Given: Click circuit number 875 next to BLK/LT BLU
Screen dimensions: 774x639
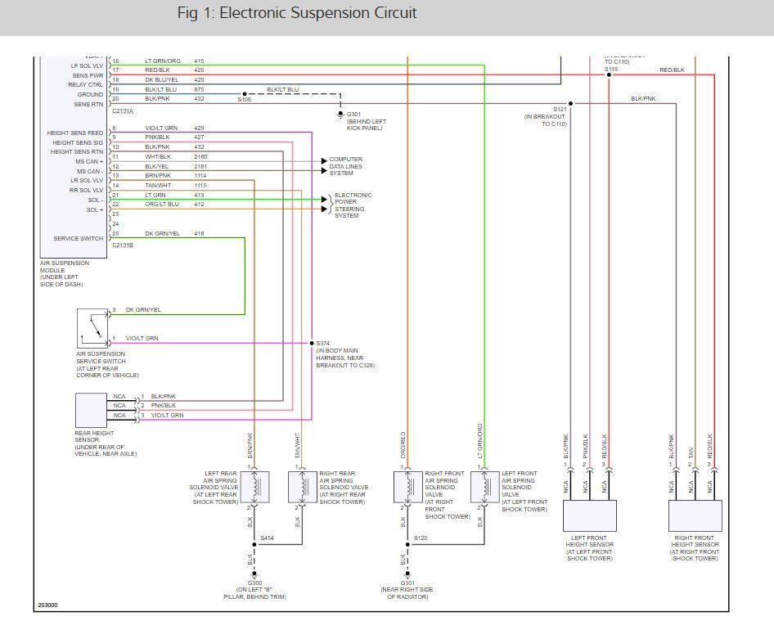Looking at the screenshot, I should pyautogui.click(x=199, y=89).
